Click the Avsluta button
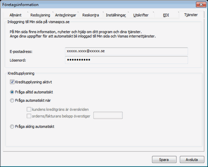Viewport: 208px width, 167px height. coord(192,160)
